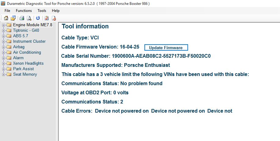
Task: Click the print preview magnifier icon
Action: [29, 18]
